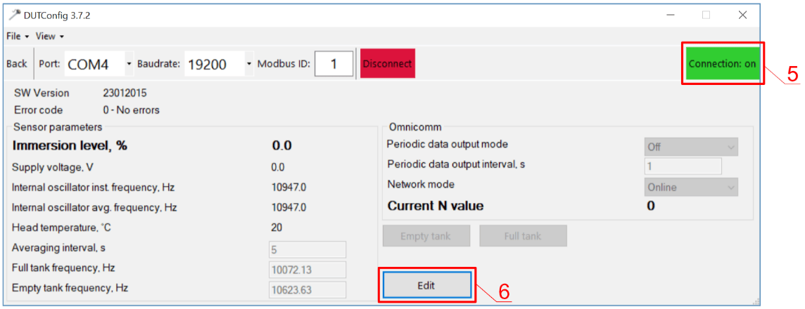Image resolution: width=805 pixels, height=309 pixels.
Task: Click the Empty tank button
Action: [425, 236]
